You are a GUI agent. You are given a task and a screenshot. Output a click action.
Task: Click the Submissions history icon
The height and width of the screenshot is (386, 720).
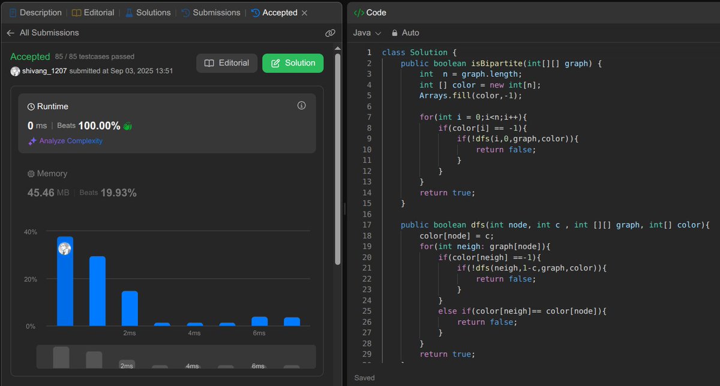click(185, 13)
